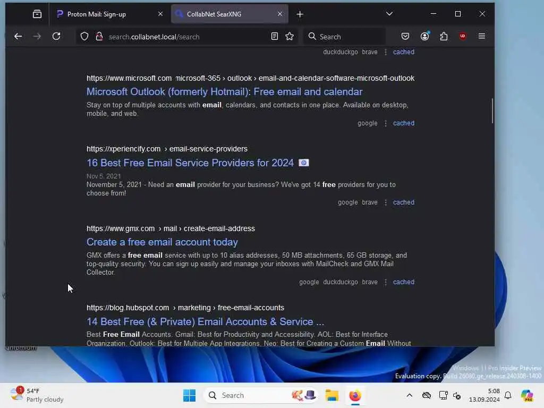Expand more options dots on Outlook result
The height and width of the screenshot is (408, 544).
click(386, 123)
